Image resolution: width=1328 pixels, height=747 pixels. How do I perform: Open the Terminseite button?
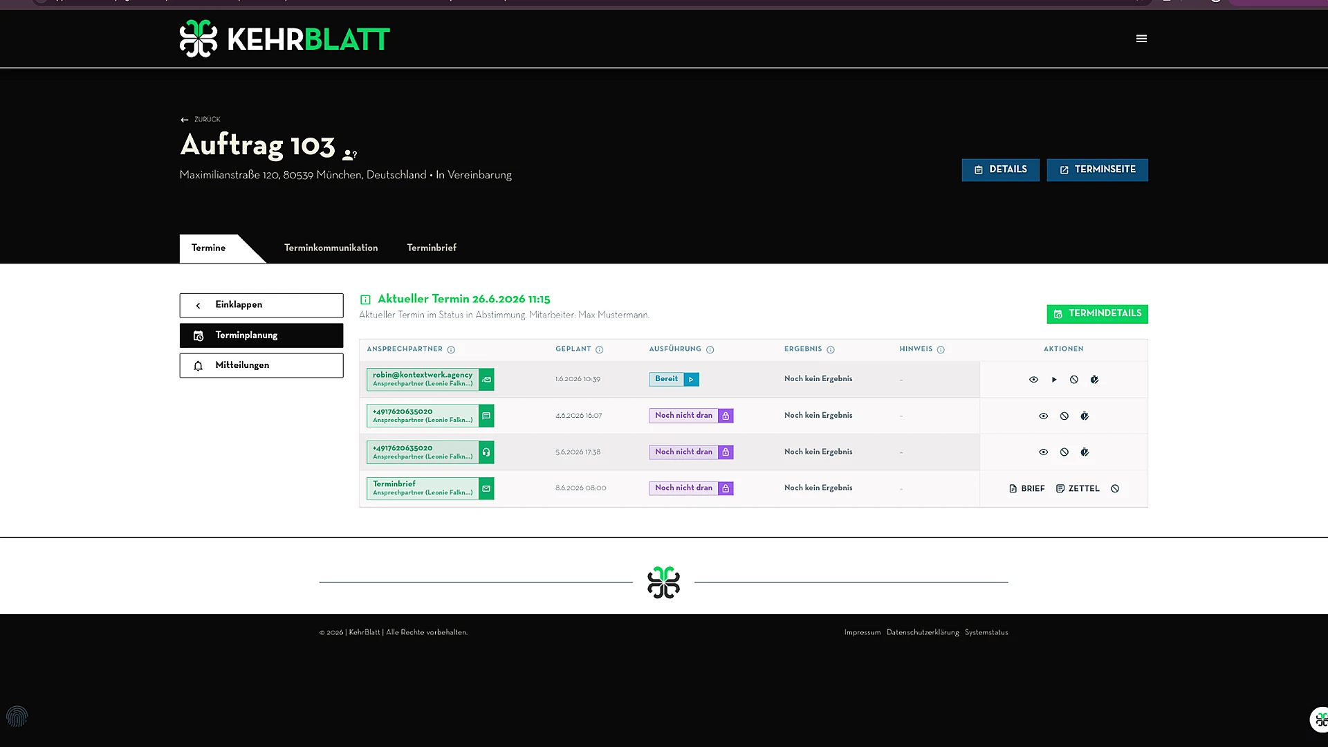(1097, 170)
